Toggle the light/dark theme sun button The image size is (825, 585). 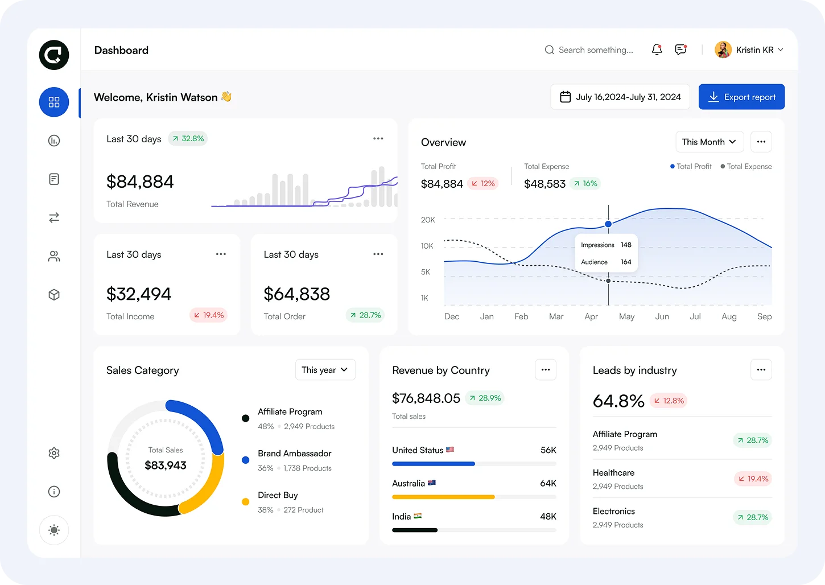coord(54,530)
